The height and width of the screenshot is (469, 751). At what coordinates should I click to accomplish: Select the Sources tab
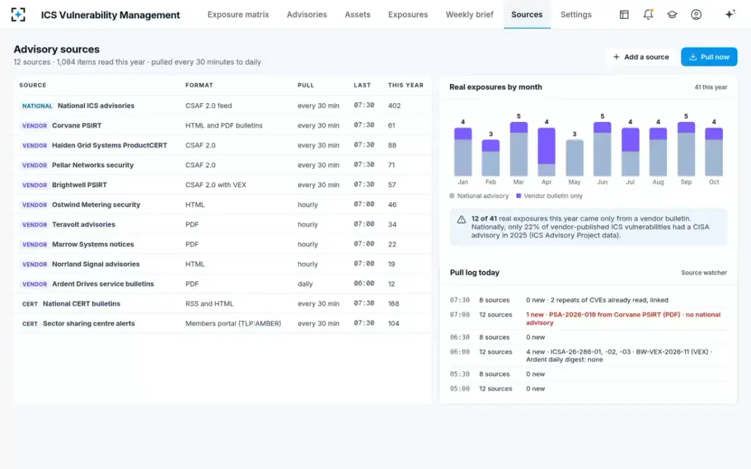[527, 14]
